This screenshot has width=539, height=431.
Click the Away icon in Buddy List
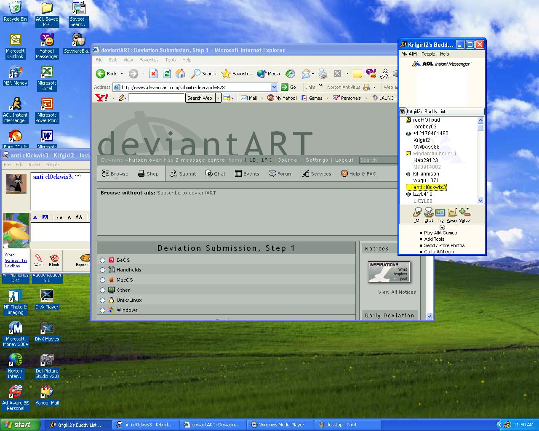452,215
